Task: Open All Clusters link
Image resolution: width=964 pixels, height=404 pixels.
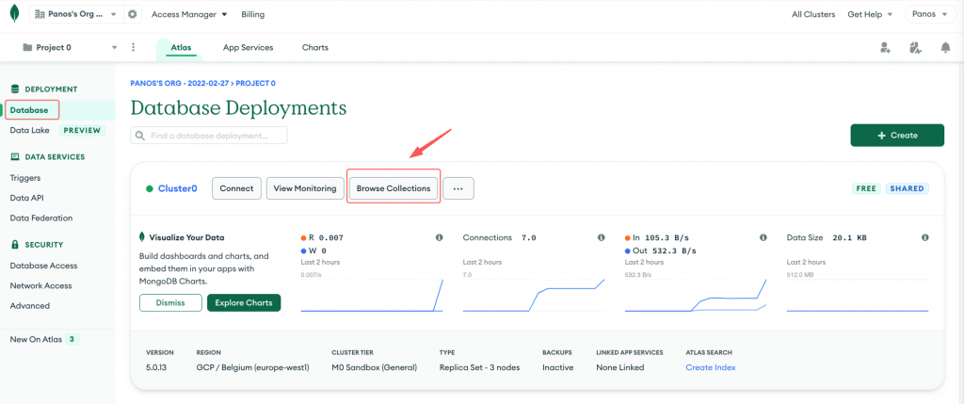Action: [813, 14]
